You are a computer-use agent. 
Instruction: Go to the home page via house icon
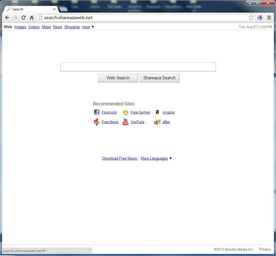coord(31,17)
